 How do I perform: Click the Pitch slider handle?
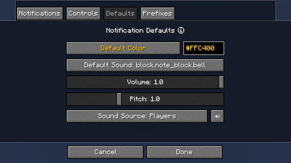pos(119,99)
